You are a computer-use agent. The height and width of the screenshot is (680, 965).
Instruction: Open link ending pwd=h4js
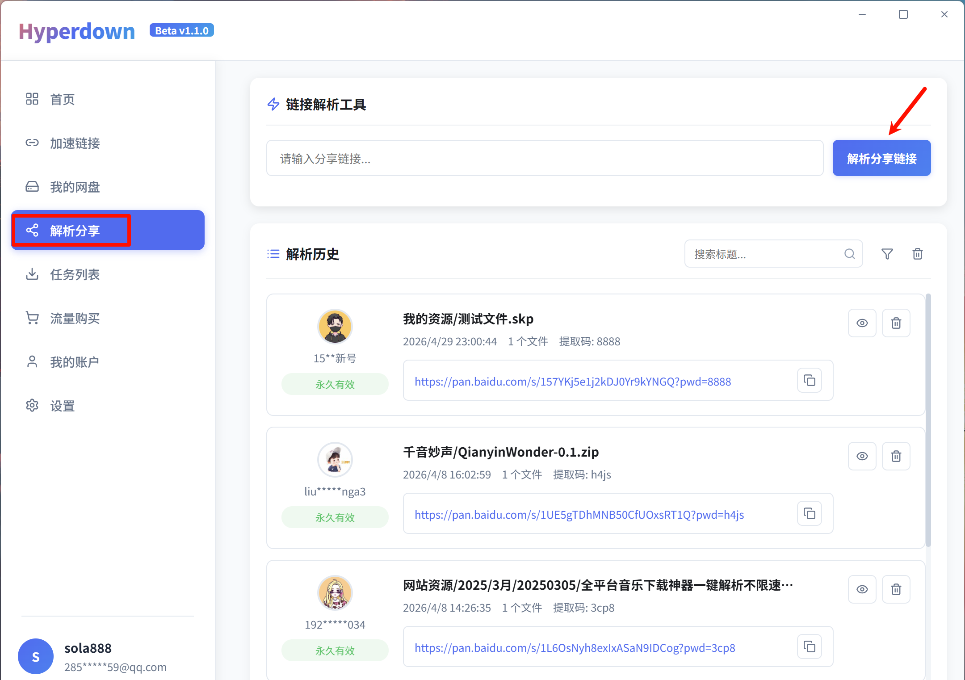click(x=579, y=515)
